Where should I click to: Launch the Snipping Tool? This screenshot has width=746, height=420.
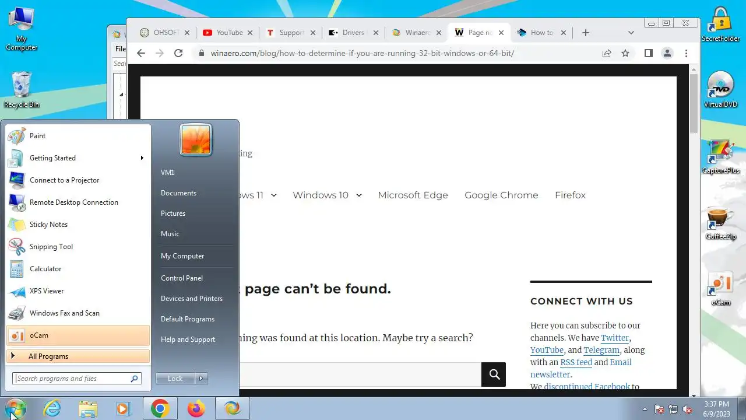[x=78, y=247]
